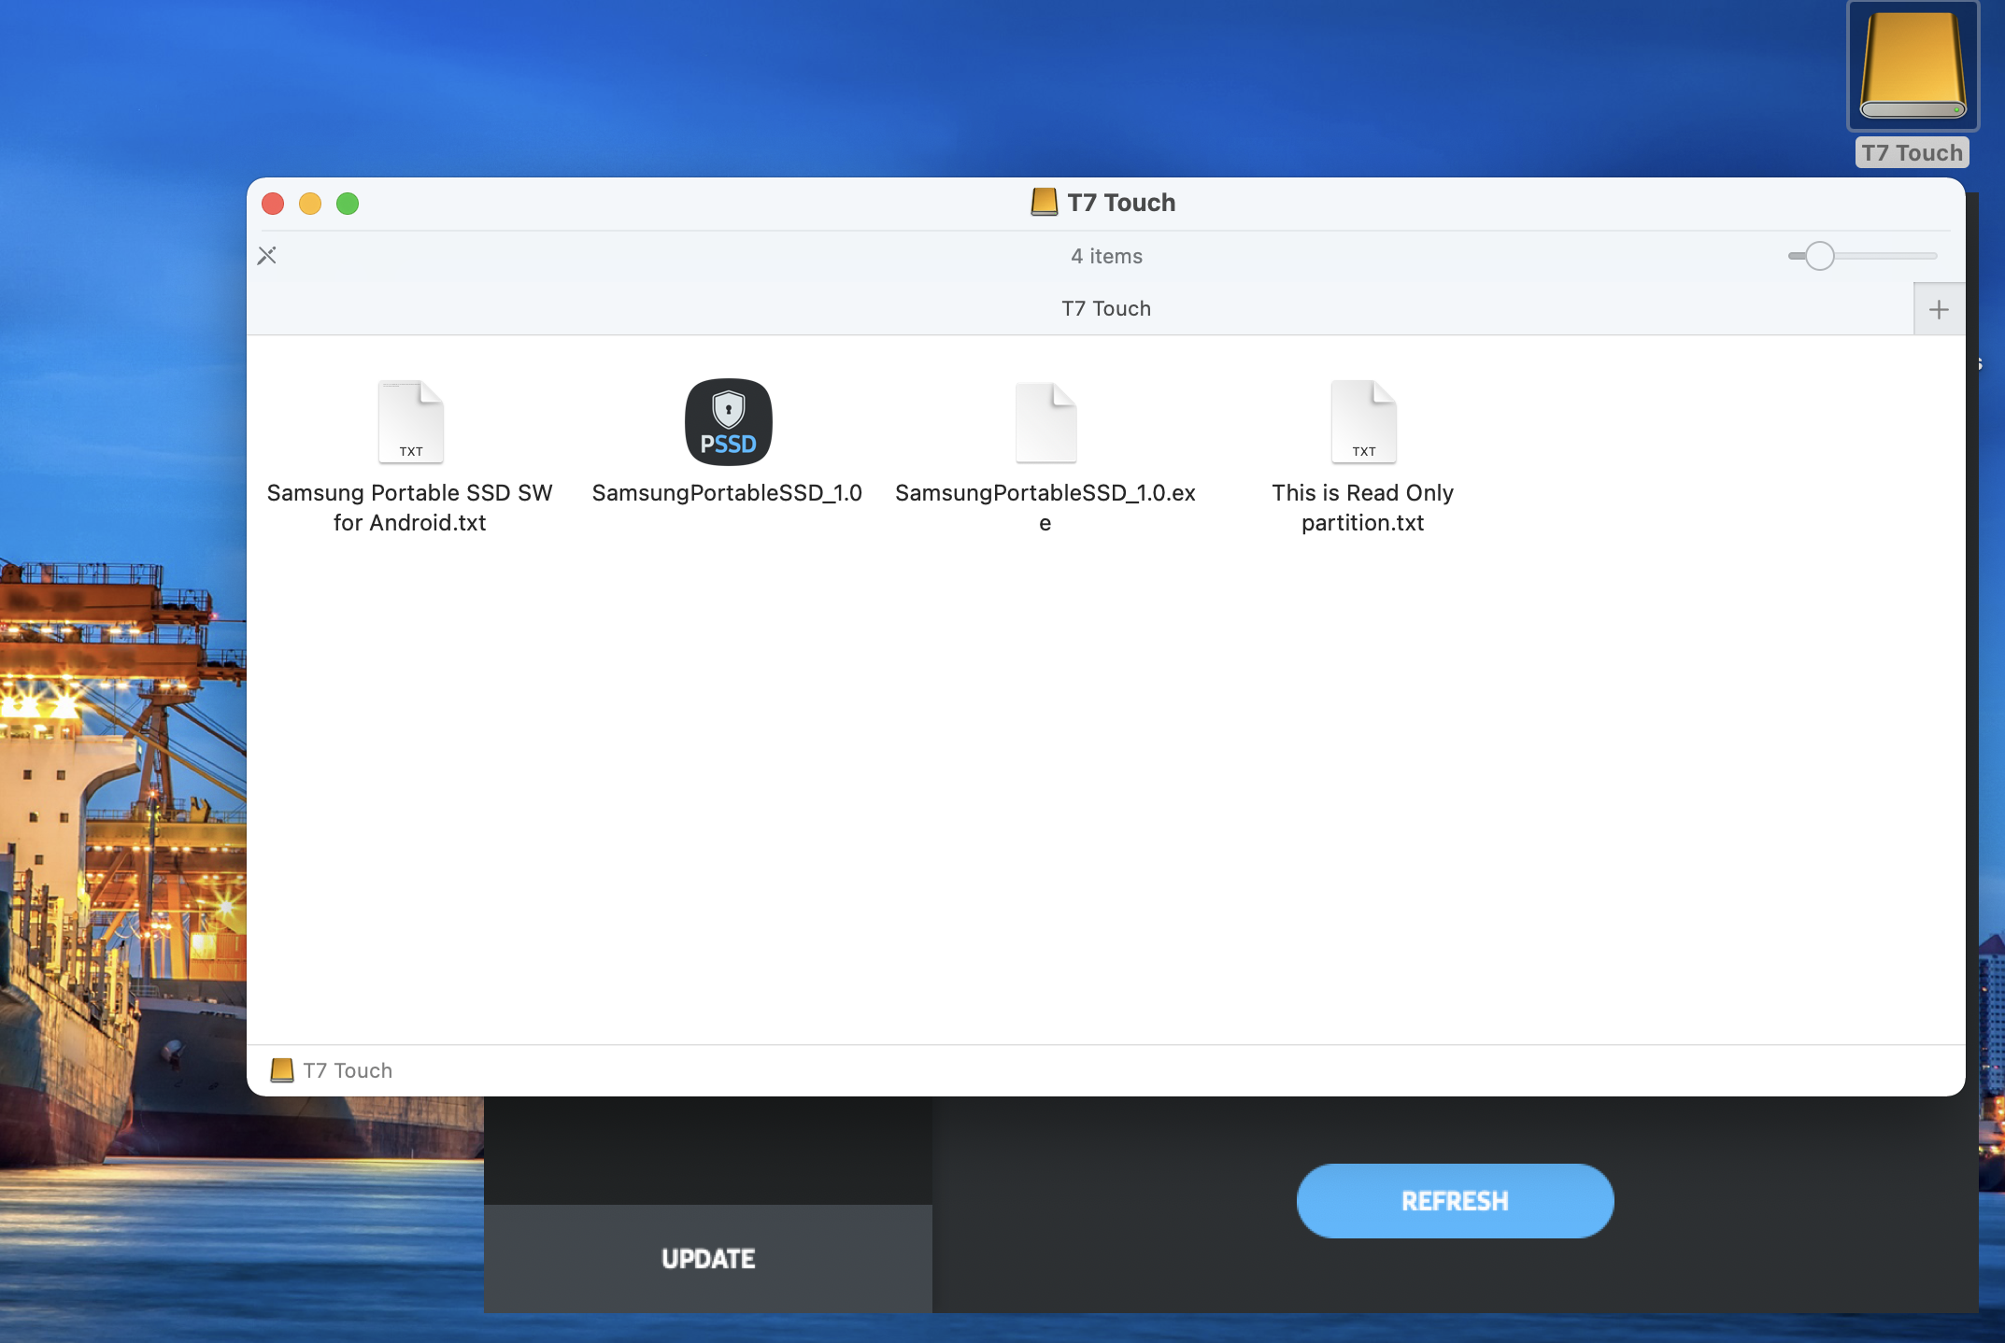Zoom the Finder window with green button
The image size is (2005, 1343).
coord(348,204)
